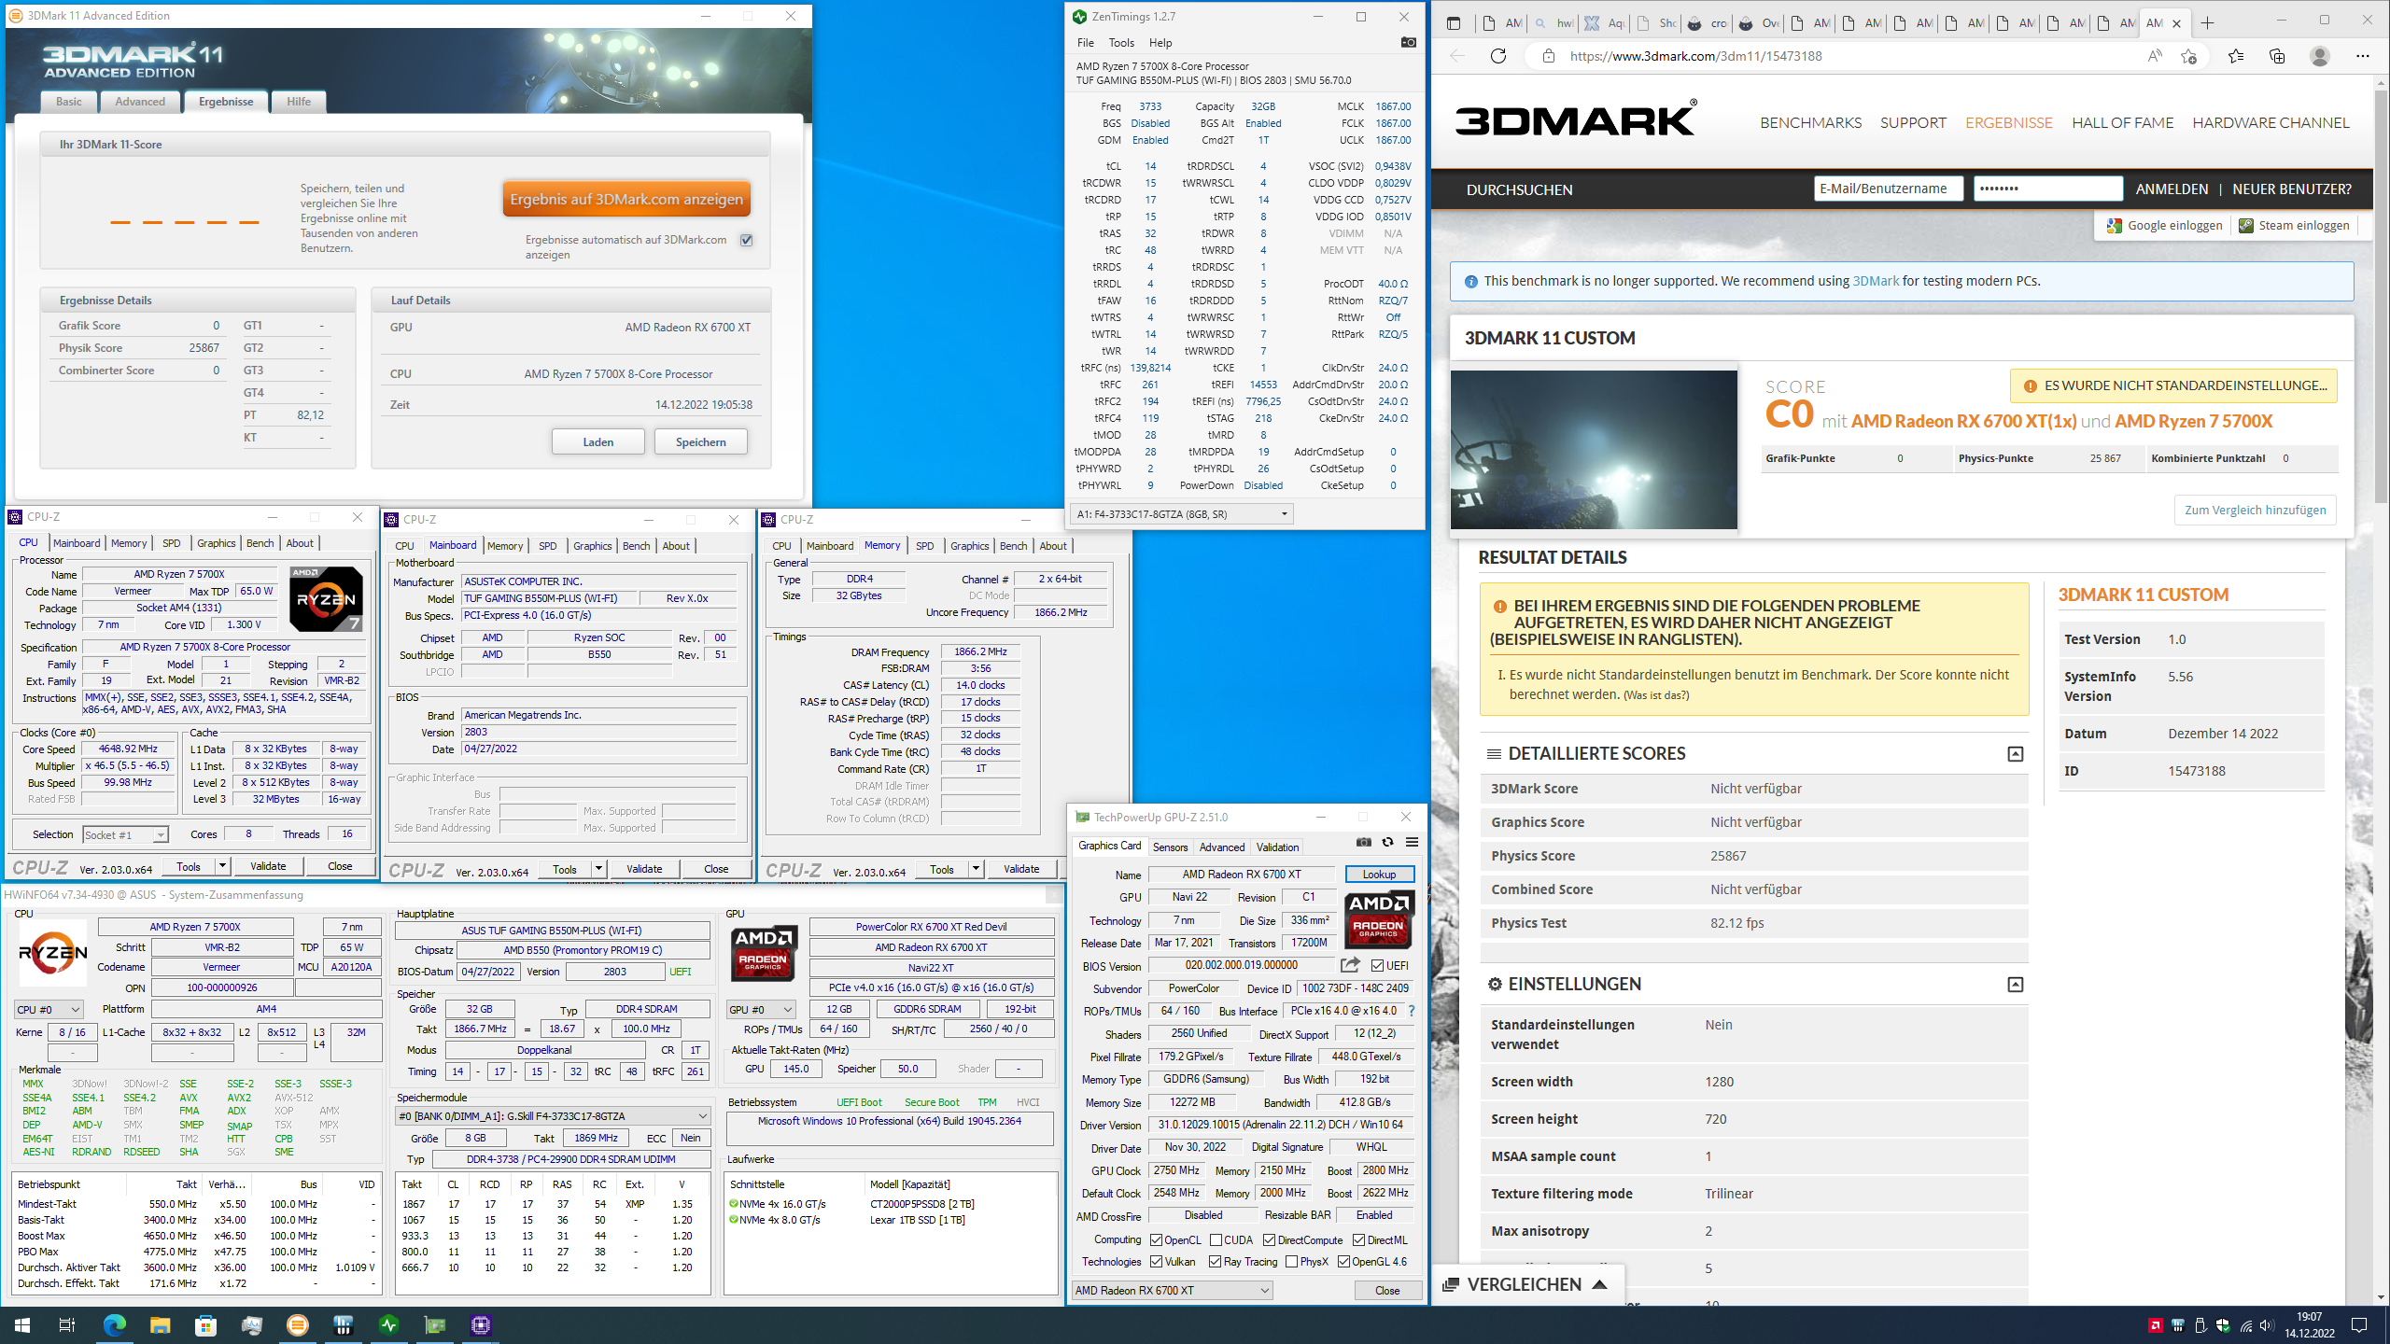This screenshot has height=1344, width=2390.
Task: Open a new tab in Edge
Action: tap(2207, 23)
